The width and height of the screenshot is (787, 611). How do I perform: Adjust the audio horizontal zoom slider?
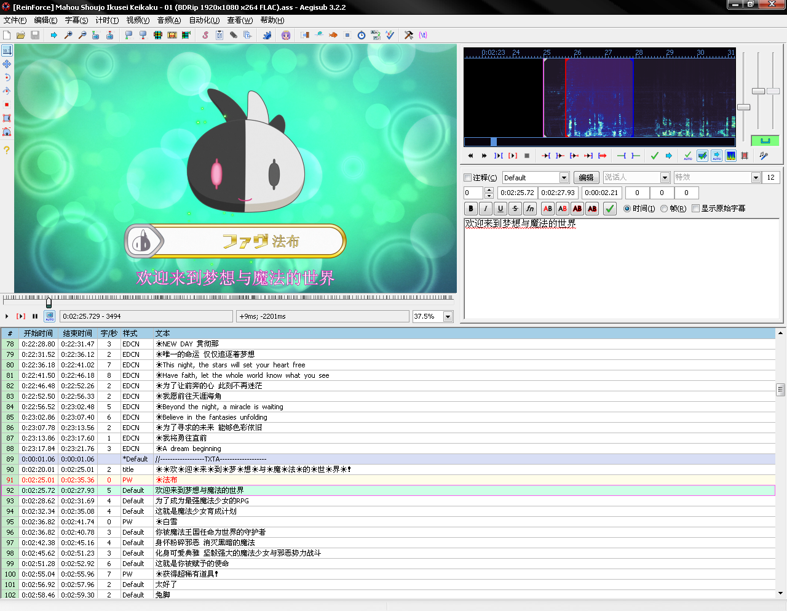(744, 107)
